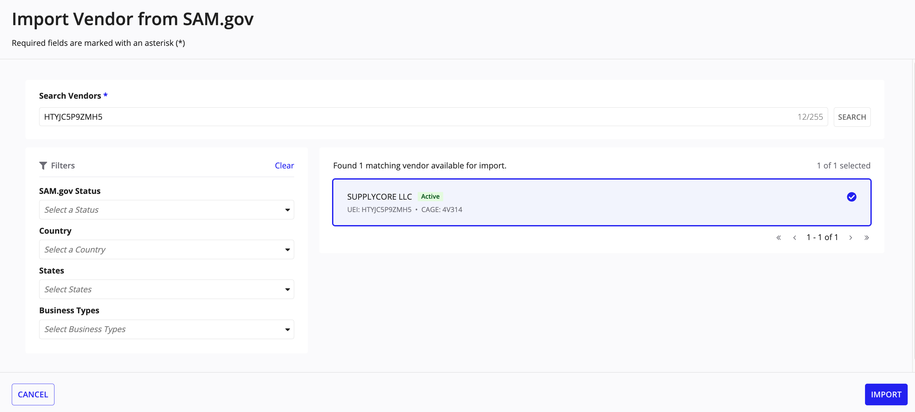Go to first page of results
This screenshot has height=412, width=915.
tap(779, 238)
